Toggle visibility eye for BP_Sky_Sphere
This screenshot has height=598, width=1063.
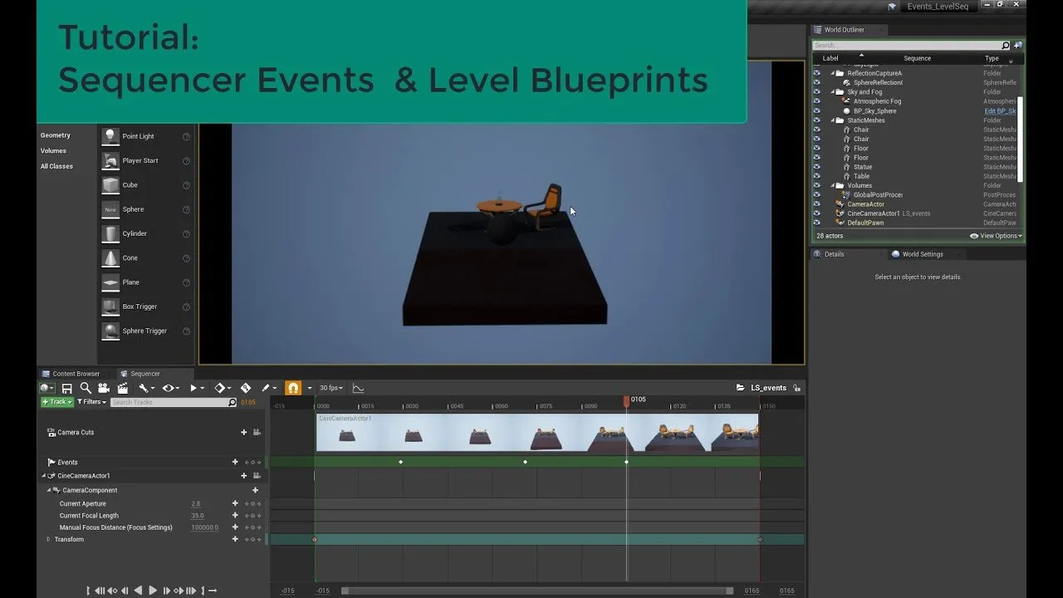816,110
